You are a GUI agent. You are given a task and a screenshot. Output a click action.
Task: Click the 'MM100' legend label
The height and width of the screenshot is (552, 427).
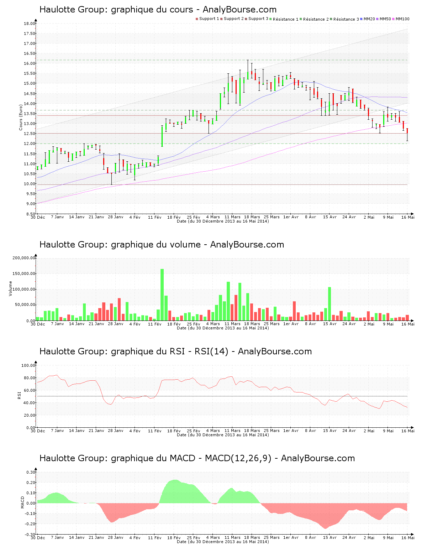pyautogui.click(x=402, y=19)
